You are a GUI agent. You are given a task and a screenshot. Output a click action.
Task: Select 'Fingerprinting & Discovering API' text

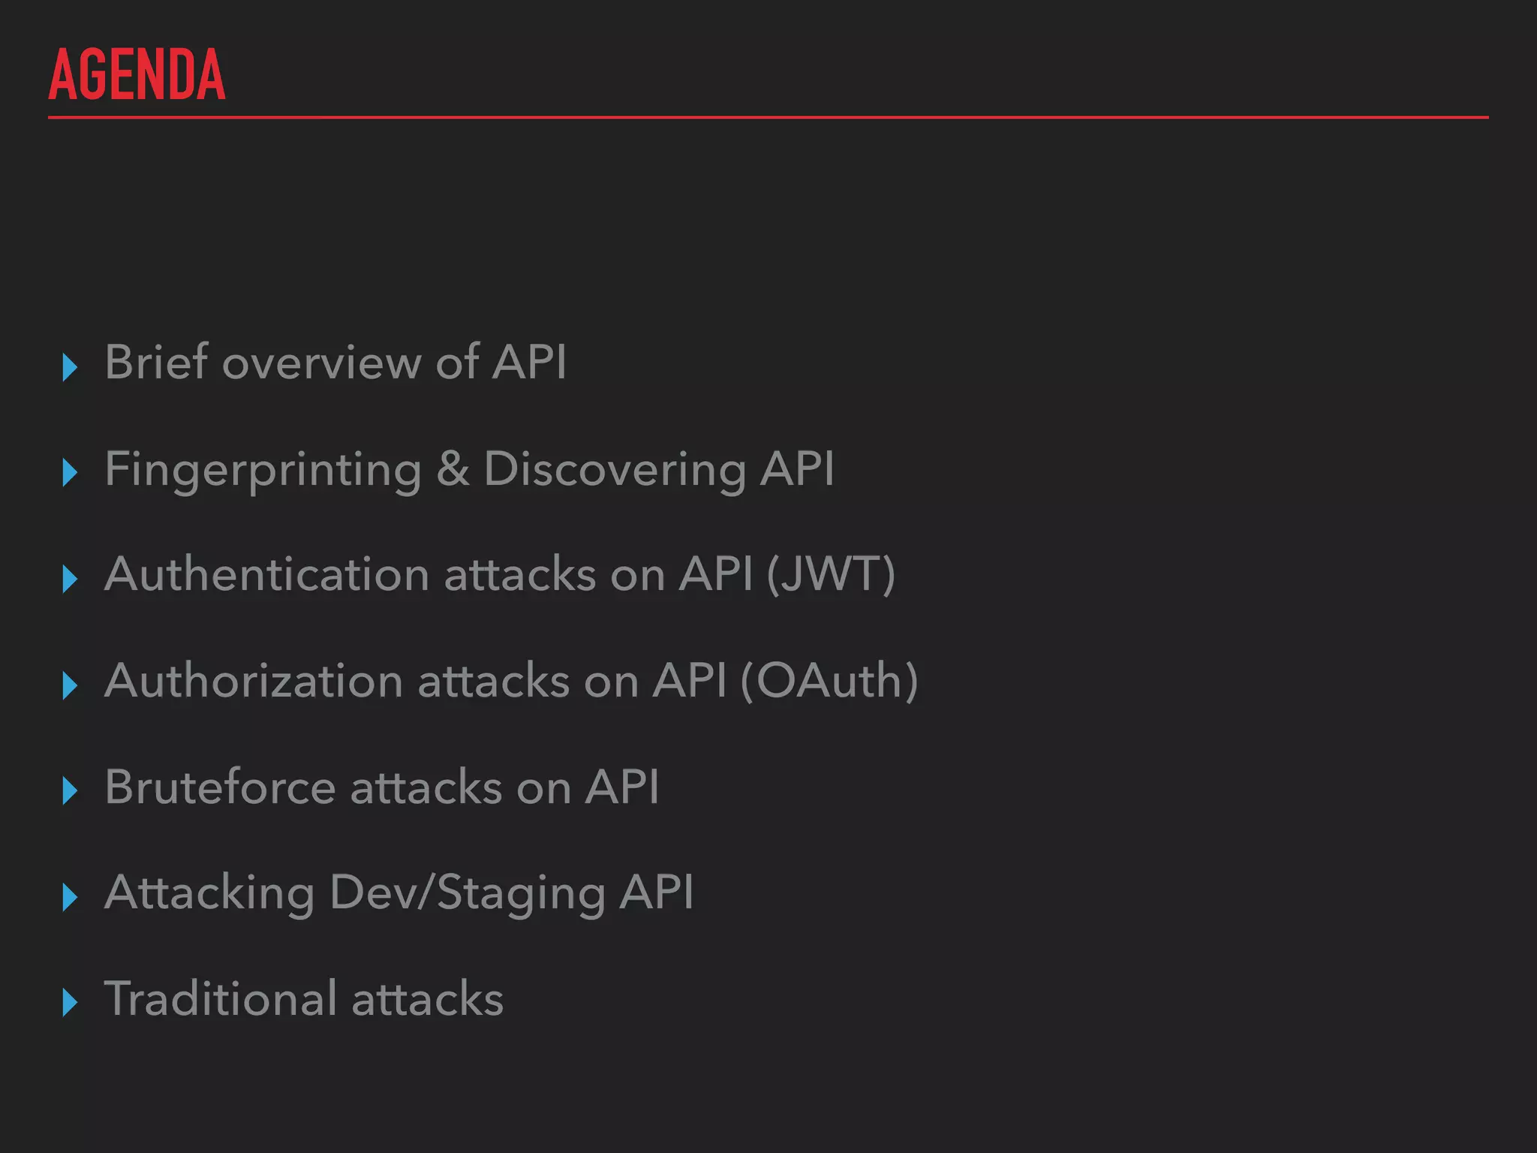(470, 471)
